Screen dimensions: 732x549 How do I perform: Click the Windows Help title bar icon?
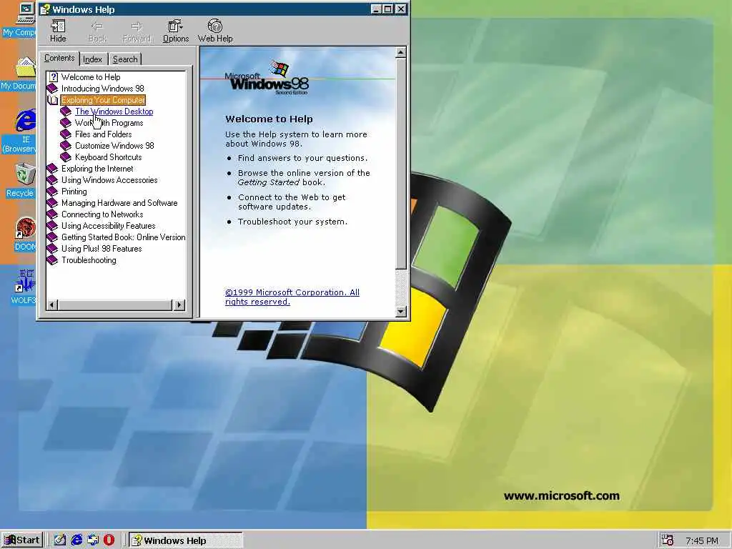point(45,9)
